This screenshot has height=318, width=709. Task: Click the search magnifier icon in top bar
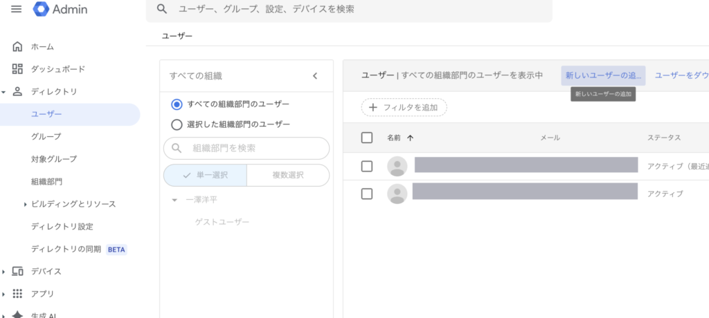coord(162,9)
